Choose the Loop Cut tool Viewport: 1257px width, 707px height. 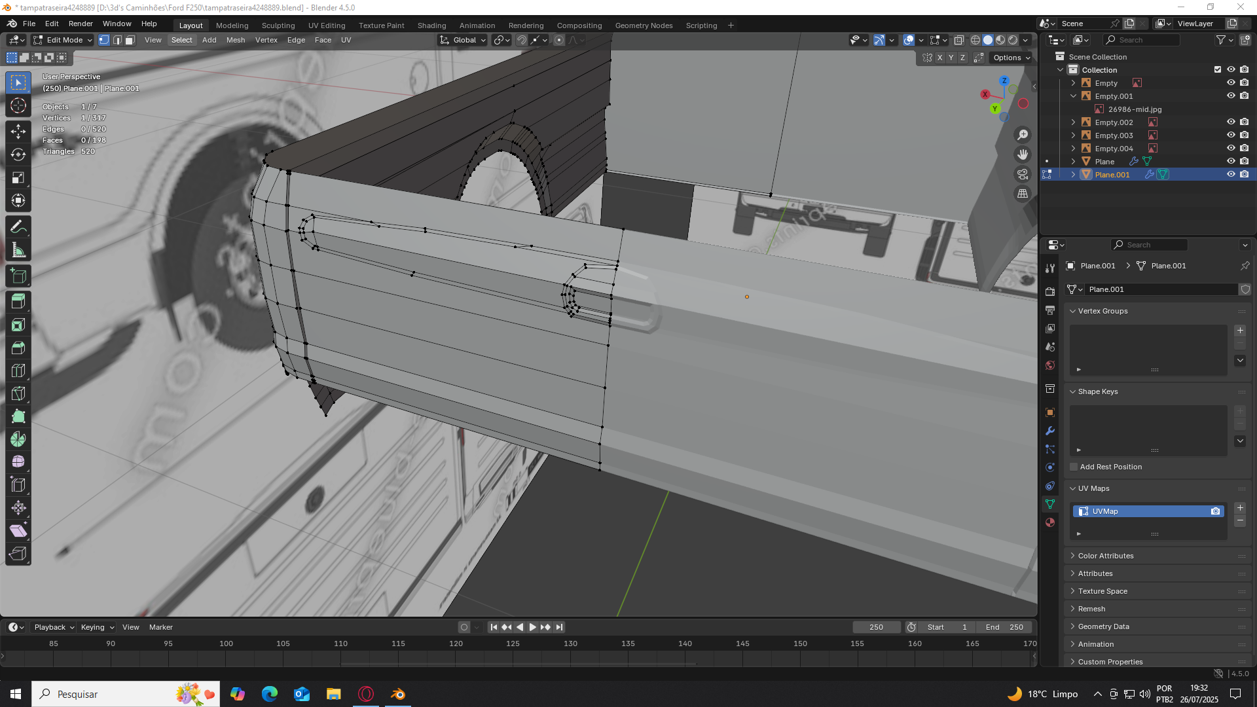coord(18,371)
